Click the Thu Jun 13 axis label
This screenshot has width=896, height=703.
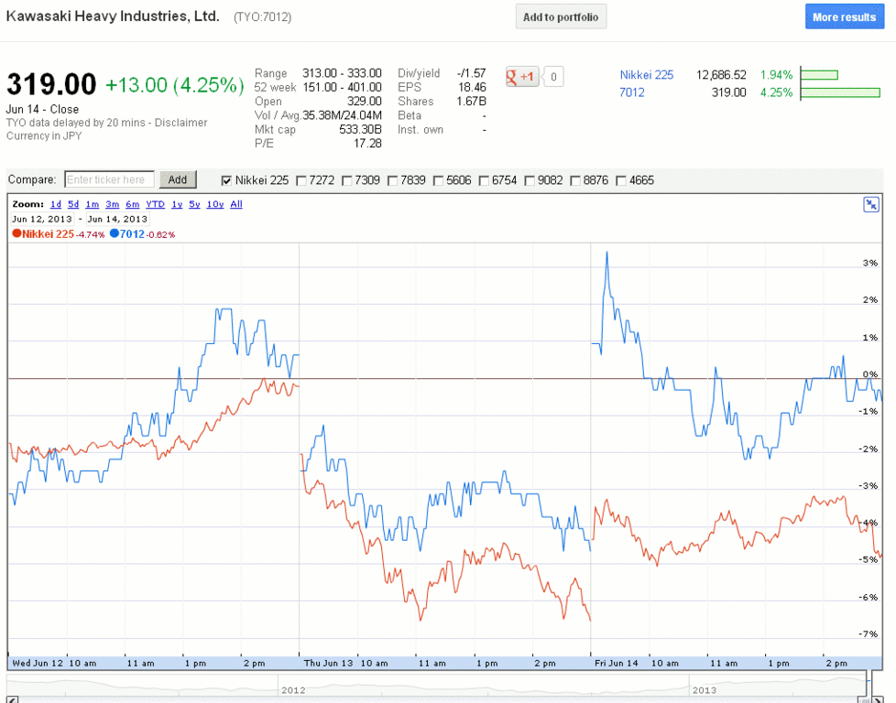coord(328,663)
